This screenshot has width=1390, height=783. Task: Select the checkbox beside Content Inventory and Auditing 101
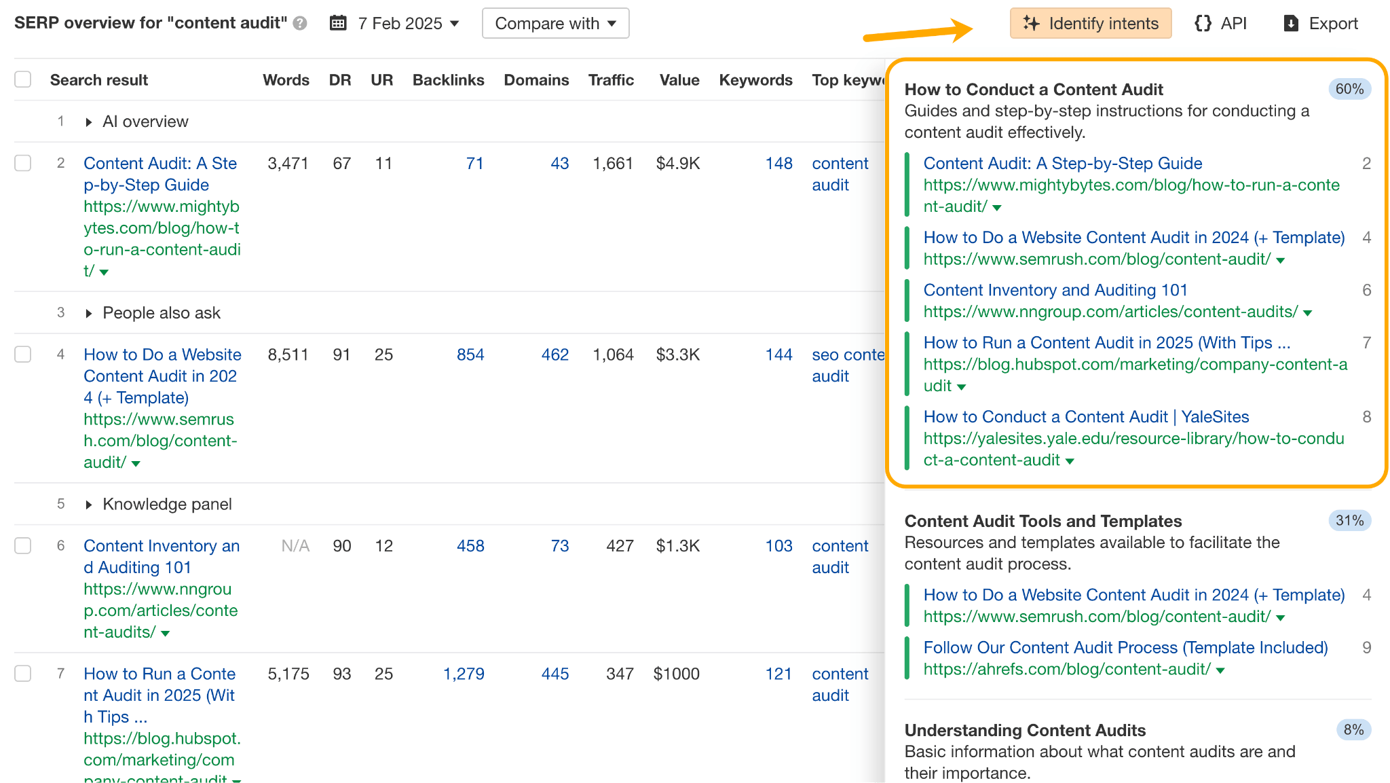[22, 545]
